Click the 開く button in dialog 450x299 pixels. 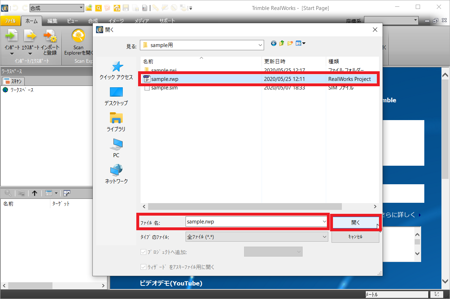click(x=355, y=222)
